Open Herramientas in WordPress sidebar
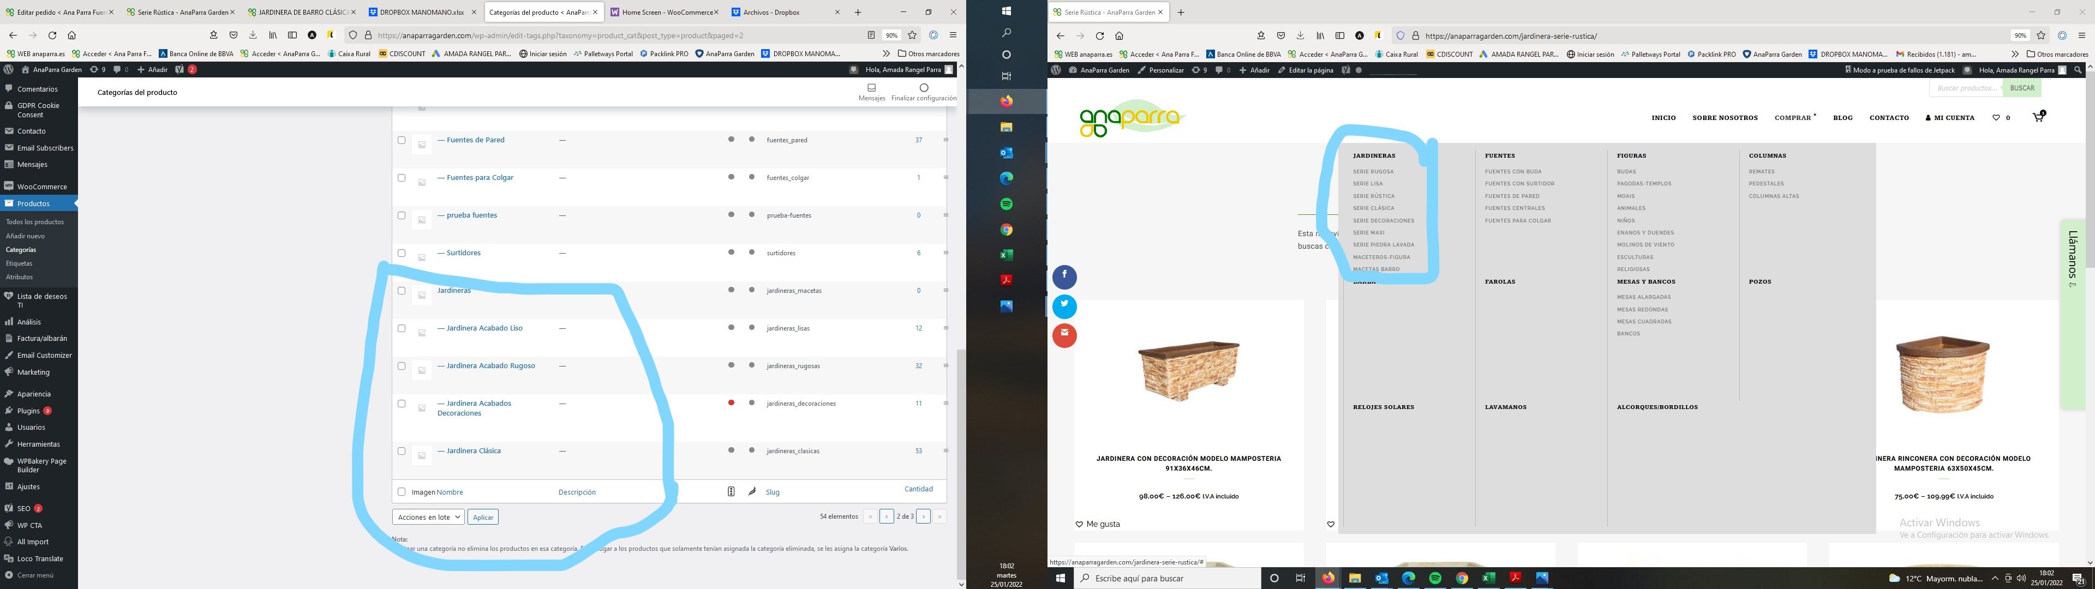 point(38,444)
